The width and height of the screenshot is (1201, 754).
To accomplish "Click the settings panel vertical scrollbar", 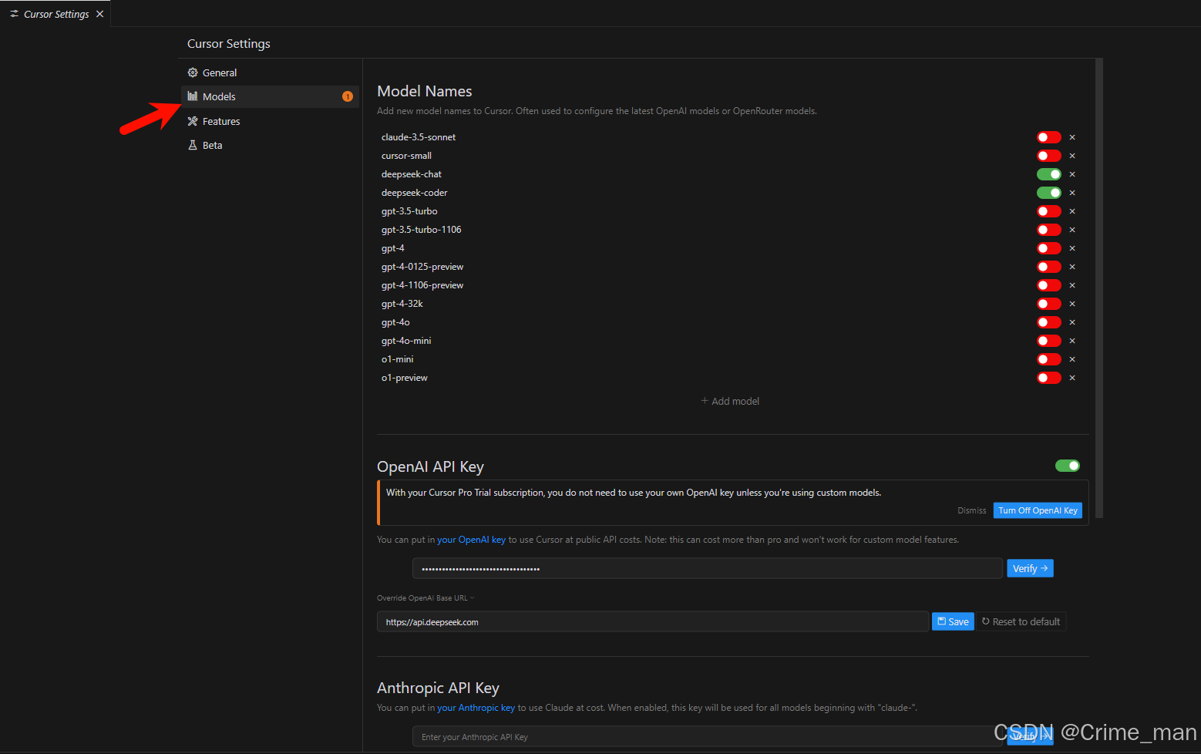I will pos(1098,288).
